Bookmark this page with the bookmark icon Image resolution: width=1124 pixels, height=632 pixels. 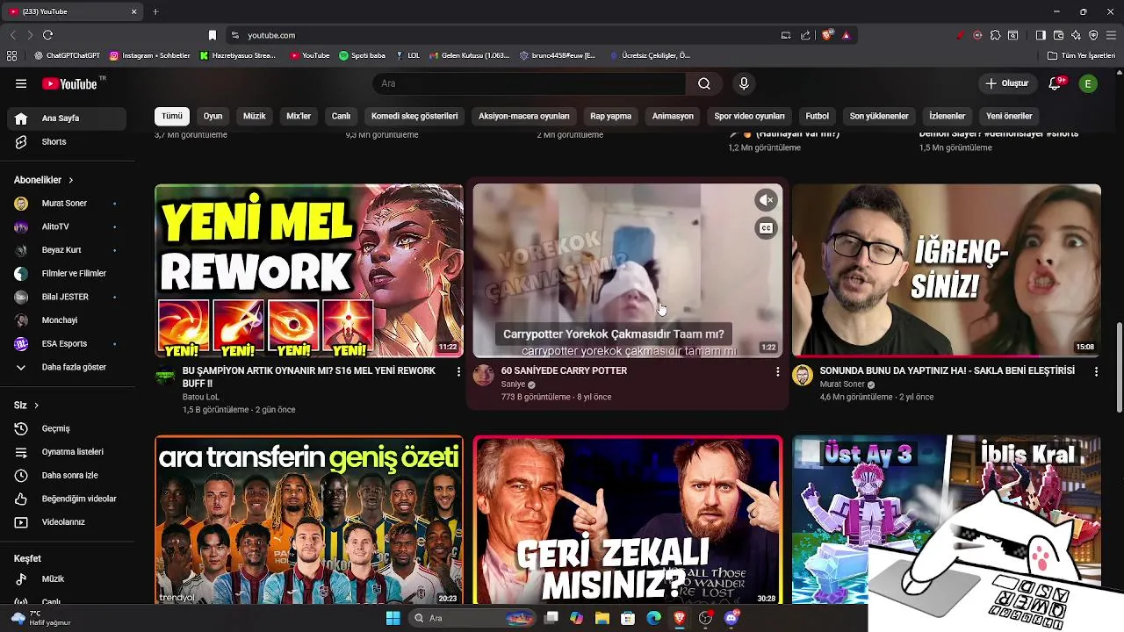(x=212, y=35)
